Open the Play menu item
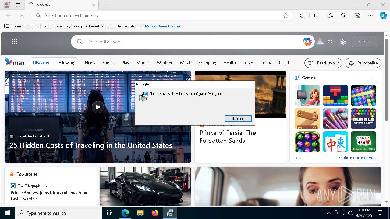 pyautogui.click(x=125, y=63)
